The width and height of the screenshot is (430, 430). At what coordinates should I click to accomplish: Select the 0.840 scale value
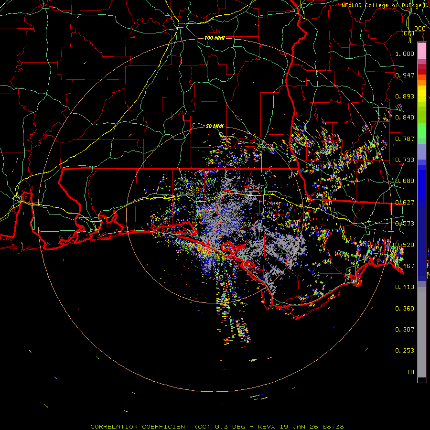pos(405,118)
